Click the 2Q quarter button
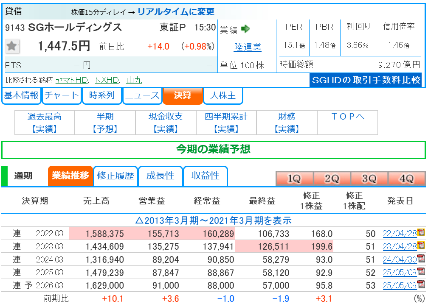The height and width of the screenshot is (304, 428). coord(332,178)
